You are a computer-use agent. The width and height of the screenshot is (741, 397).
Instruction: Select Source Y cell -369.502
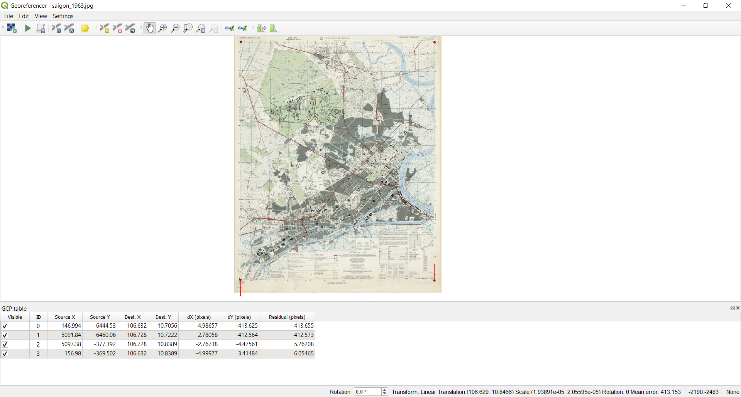100,353
